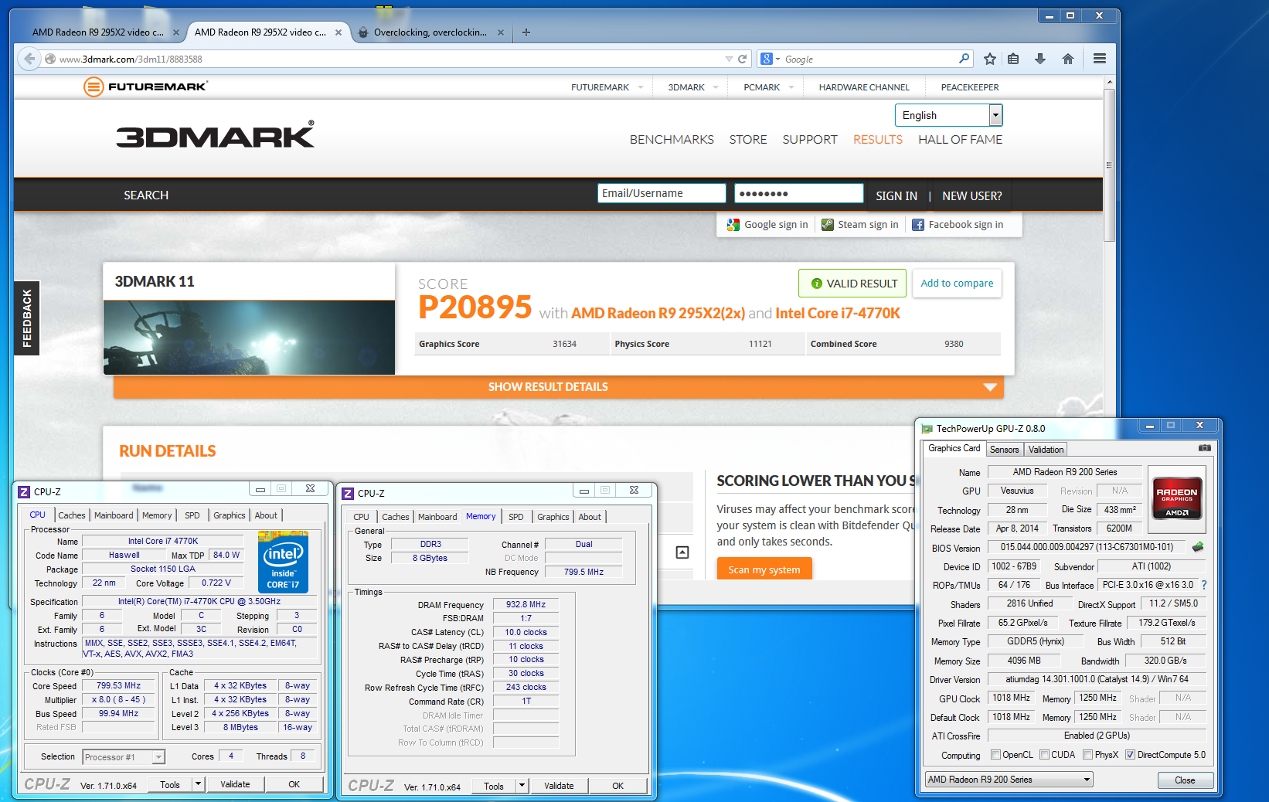1269x802 pixels.
Task: Open the bookmarks list icon in Firefox
Action: (1013, 59)
